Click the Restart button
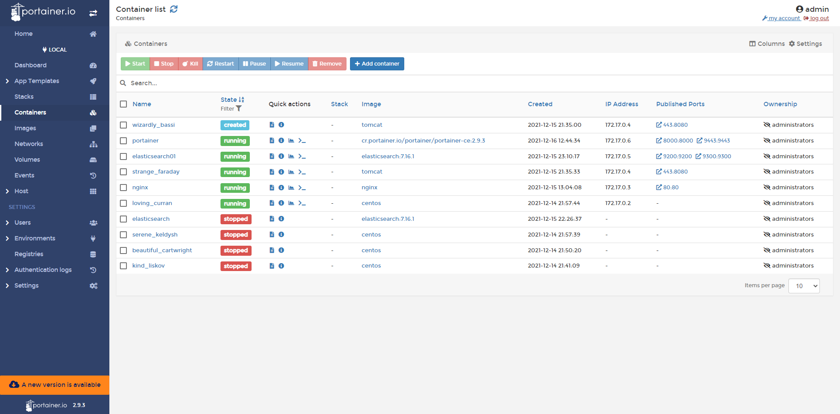 (x=220, y=64)
